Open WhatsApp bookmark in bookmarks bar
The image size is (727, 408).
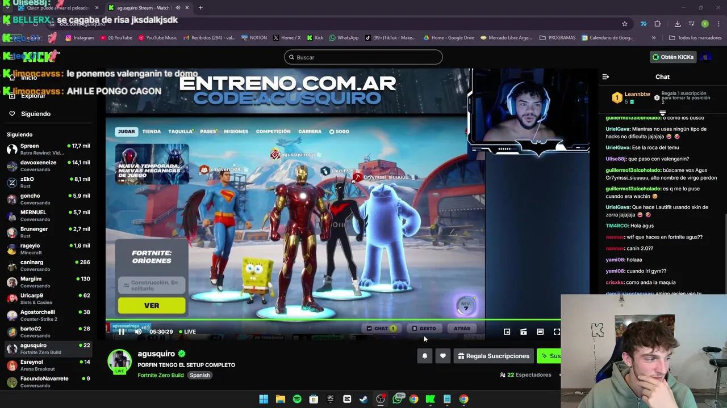pyautogui.click(x=344, y=38)
